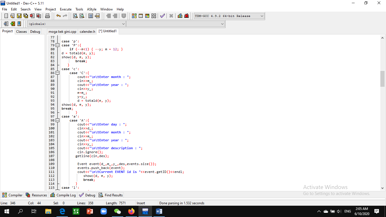Click the Replace magnifier icon
Viewport: 386px width, 217px height.
(82, 16)
